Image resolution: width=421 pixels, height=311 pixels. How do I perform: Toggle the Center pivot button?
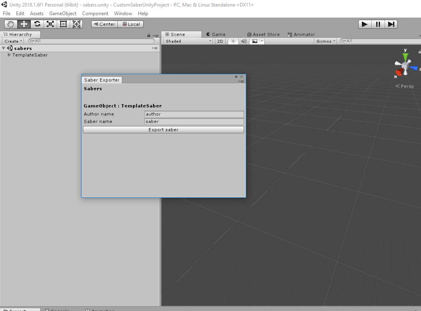click(104, 24)
